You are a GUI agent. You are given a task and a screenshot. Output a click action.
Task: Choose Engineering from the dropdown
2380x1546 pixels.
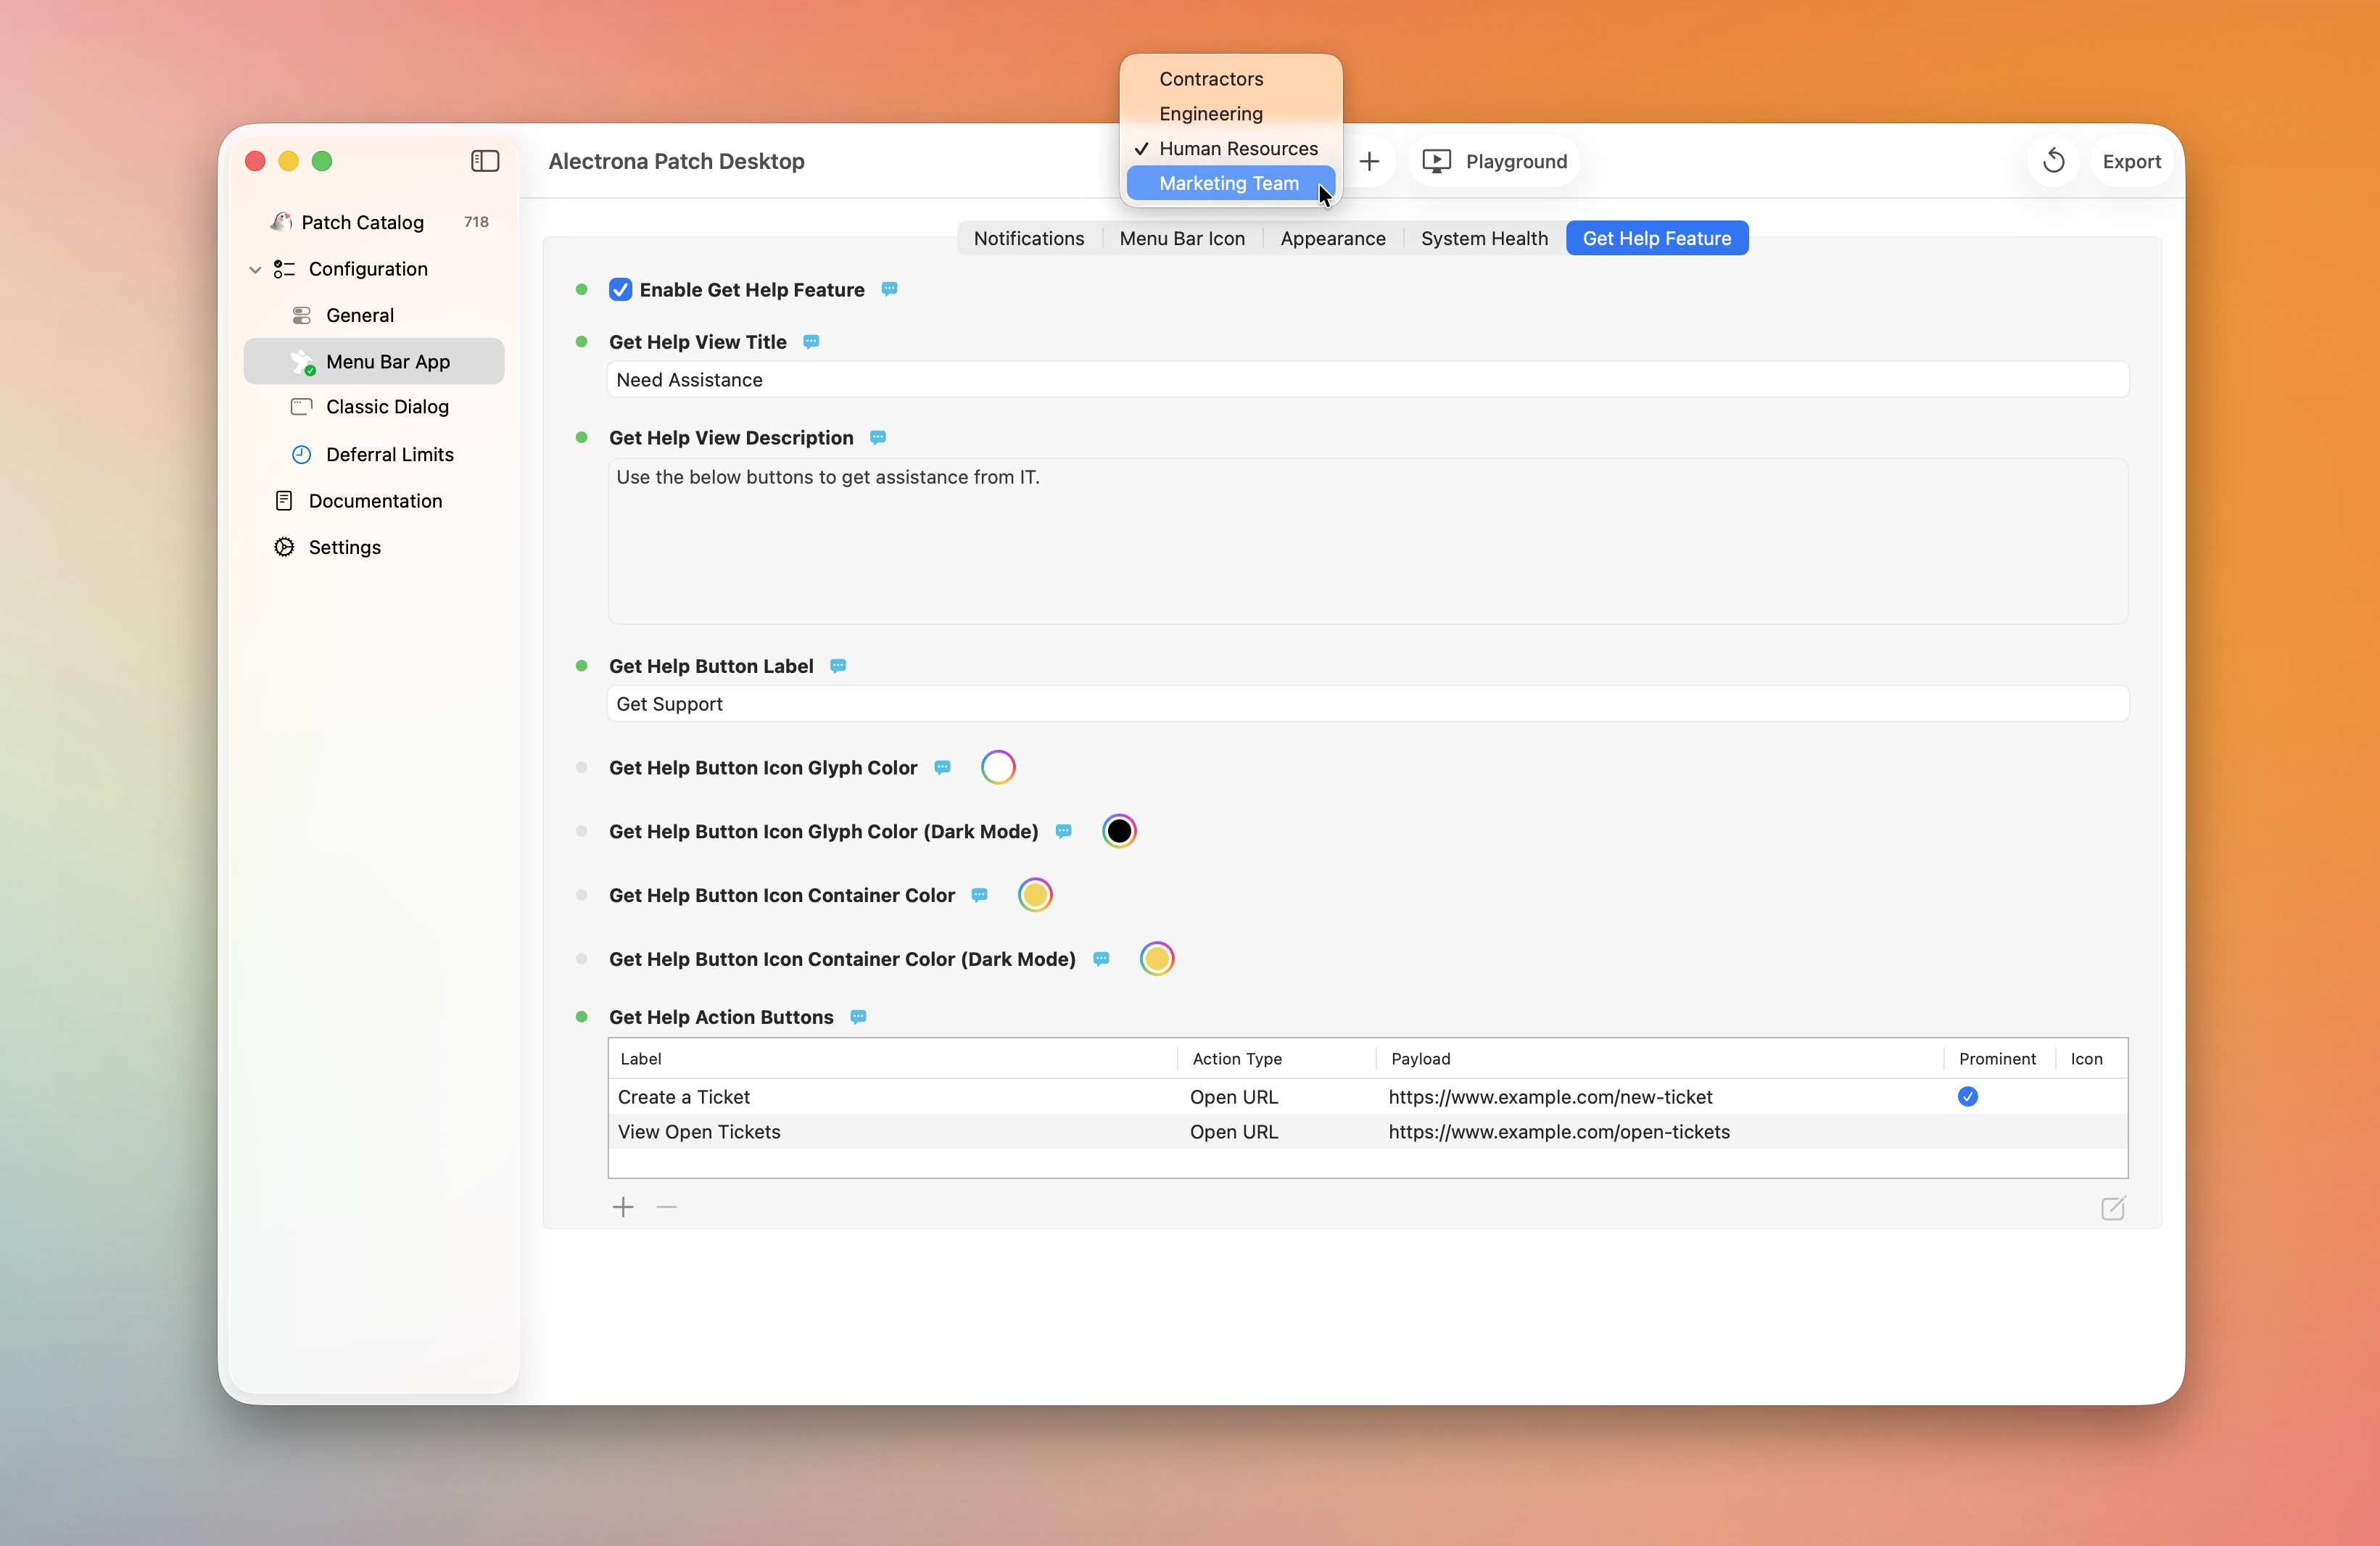[x=1230, y=114]
